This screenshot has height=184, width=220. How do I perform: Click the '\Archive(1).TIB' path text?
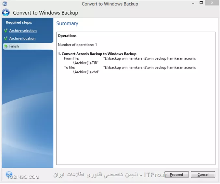coord(85,63)
